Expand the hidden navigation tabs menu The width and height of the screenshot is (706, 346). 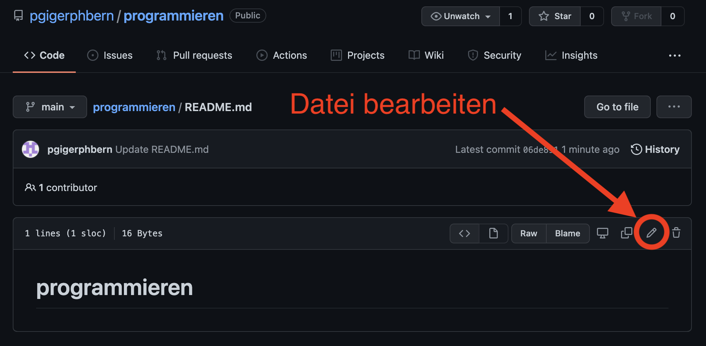click(x=674, y=56)
